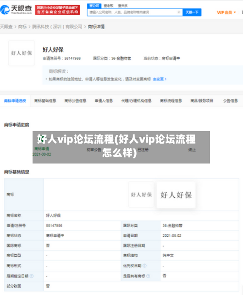
Task: Select the 58147986 registration number in table
Action: click(x=54, y=226)
